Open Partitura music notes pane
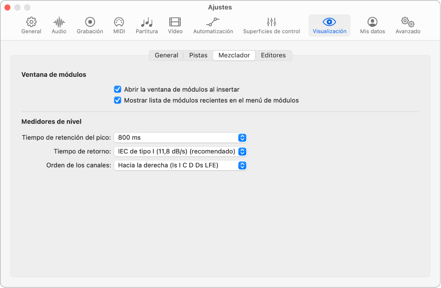The width and height of the screenshot is (441, 288). coord(147,22)
